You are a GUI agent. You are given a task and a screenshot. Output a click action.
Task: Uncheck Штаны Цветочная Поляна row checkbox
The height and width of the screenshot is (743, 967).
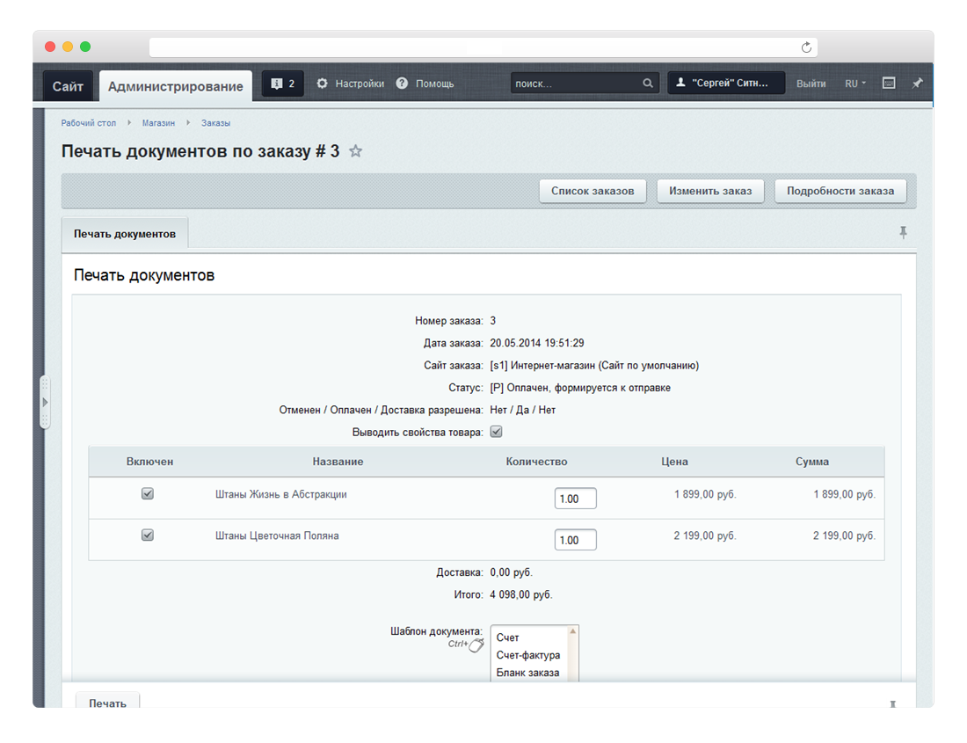coord(148,535)
